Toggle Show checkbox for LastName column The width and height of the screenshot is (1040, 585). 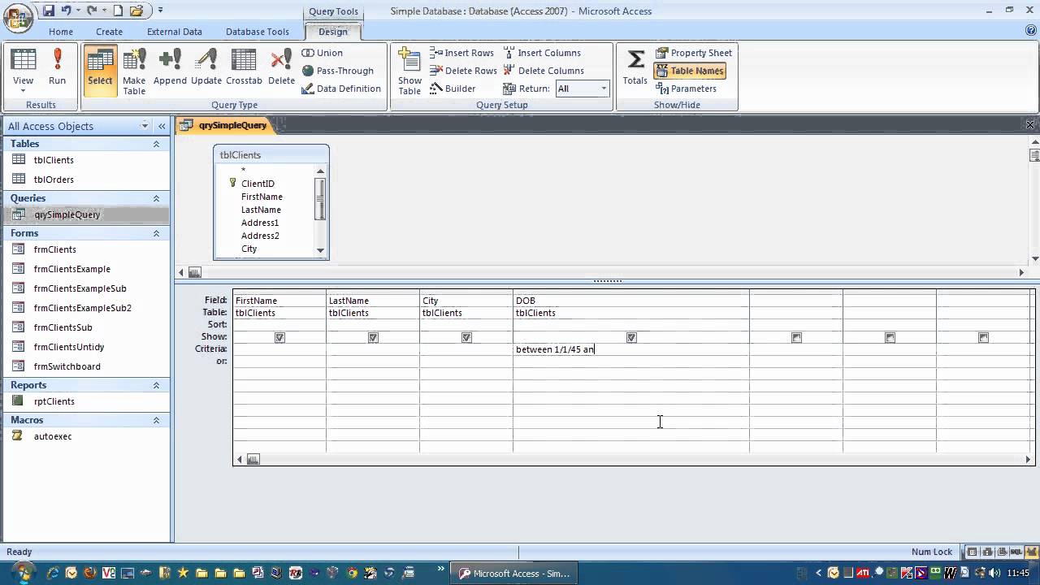pos(373,337)
